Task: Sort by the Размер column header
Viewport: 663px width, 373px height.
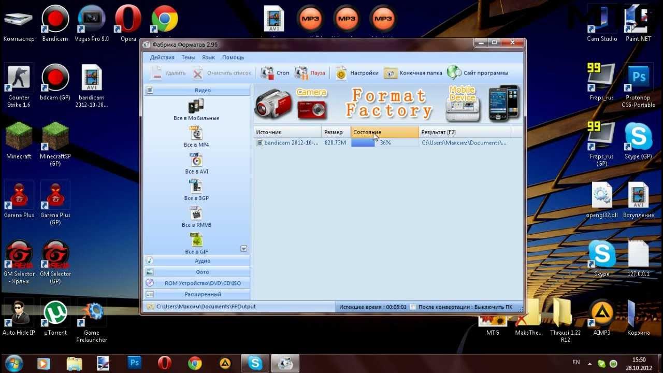Action: pos(336,132)
